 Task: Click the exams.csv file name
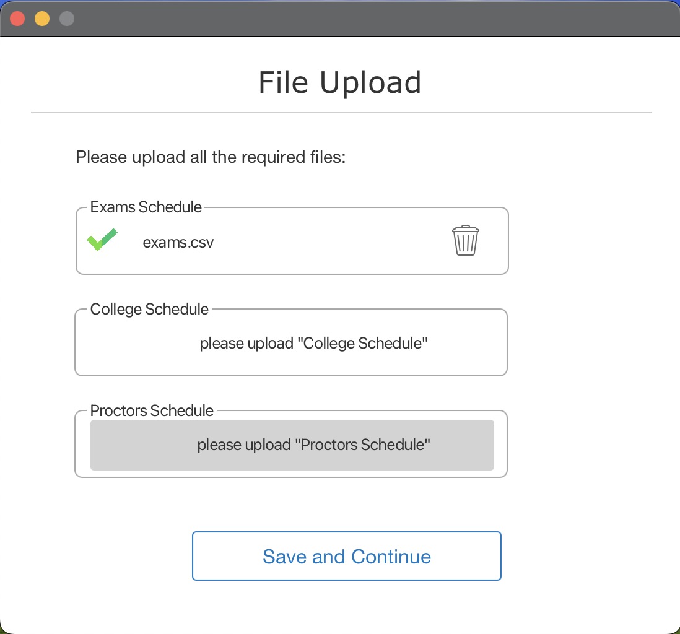click(x=178, y=242)
